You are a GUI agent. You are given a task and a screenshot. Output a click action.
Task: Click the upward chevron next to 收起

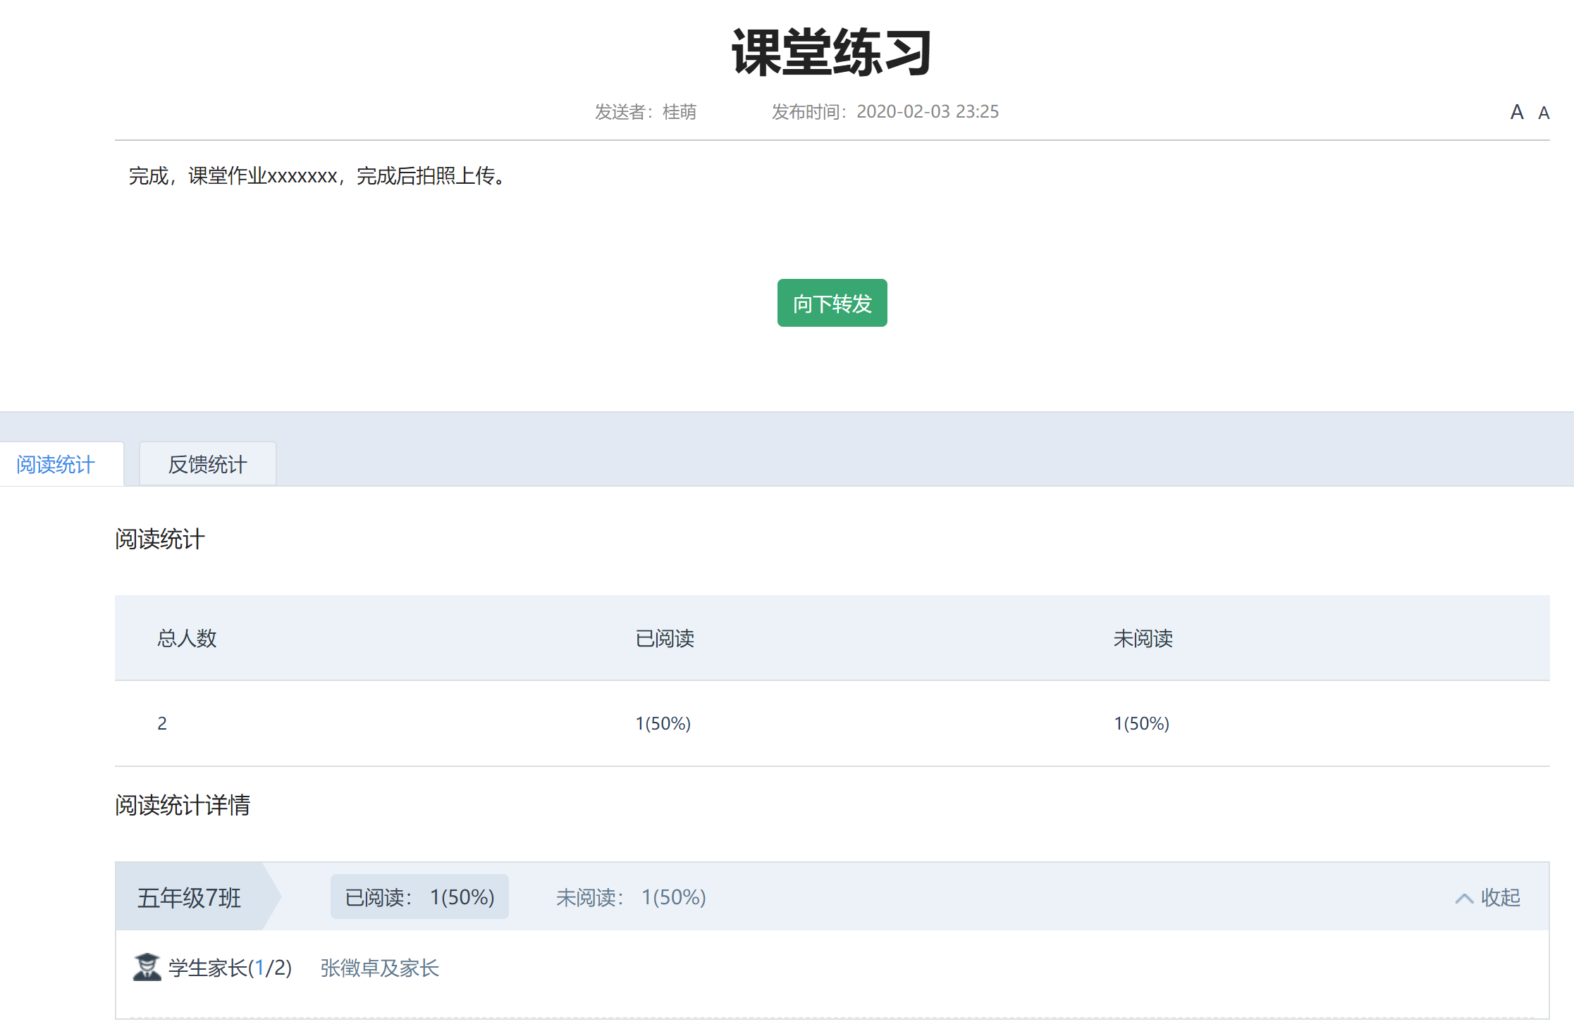coord(1463,898)
